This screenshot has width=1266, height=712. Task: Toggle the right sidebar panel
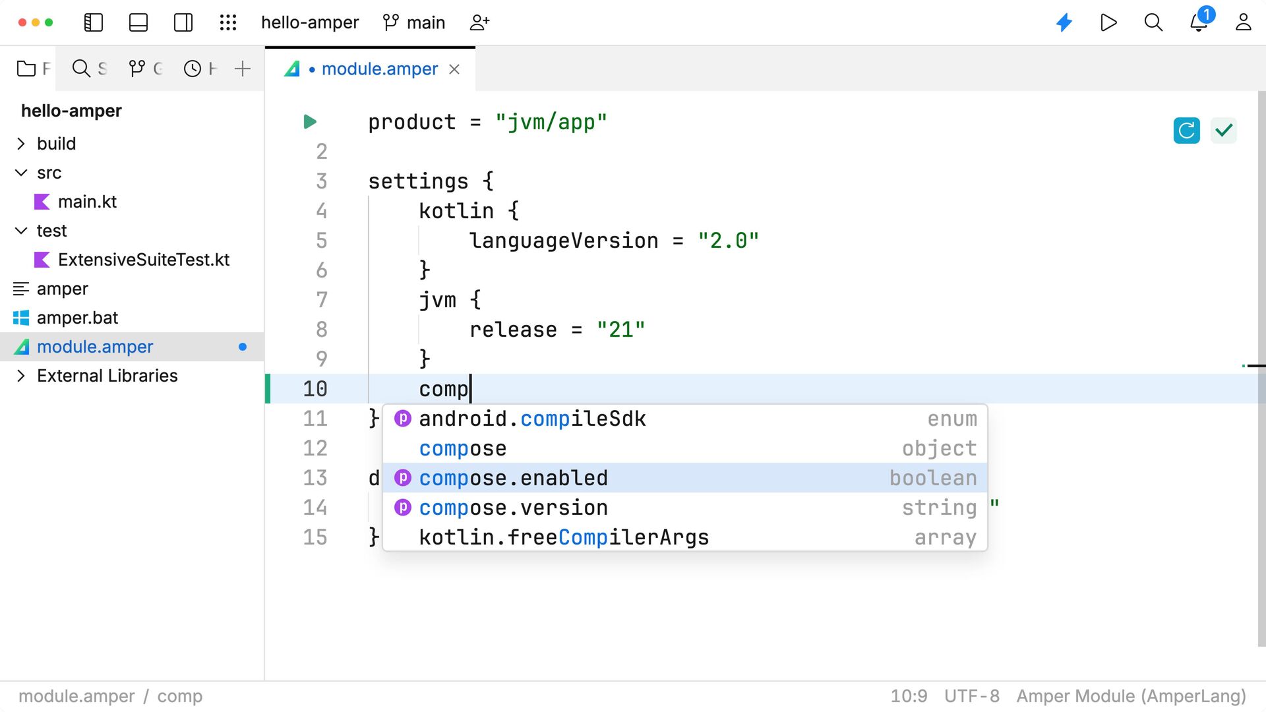pyautogui.click(x=183, y=22)
